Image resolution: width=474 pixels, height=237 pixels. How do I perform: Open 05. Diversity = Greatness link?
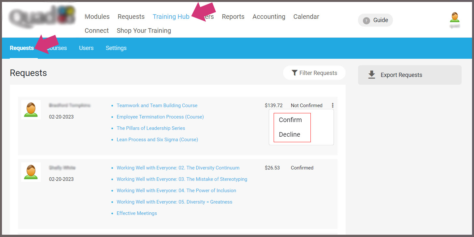pos(175,202)
